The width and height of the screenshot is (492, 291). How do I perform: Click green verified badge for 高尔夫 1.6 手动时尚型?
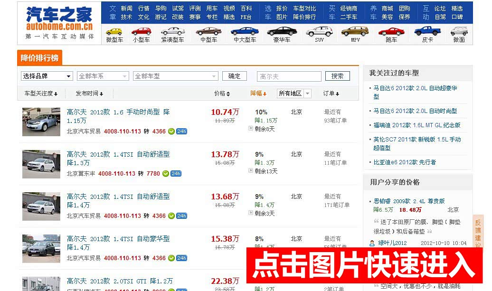pyautogui.click(x=171, y=131)
